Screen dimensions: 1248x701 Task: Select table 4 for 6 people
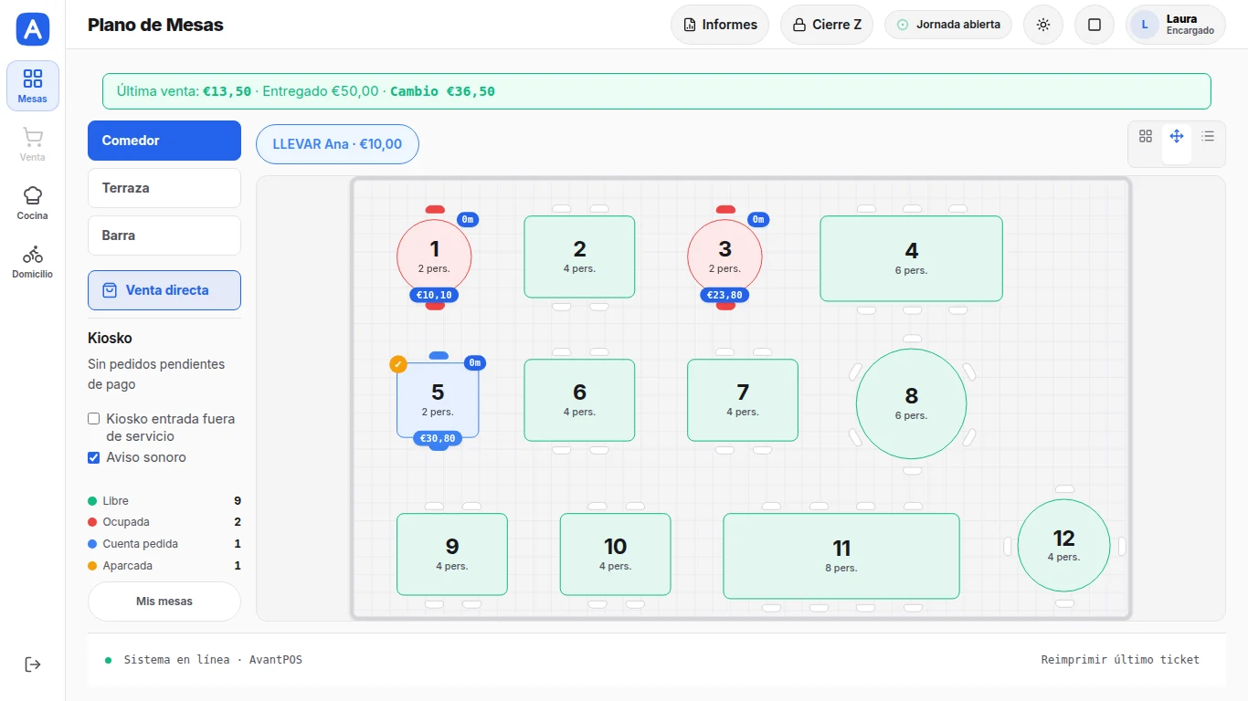coord(912,258)
